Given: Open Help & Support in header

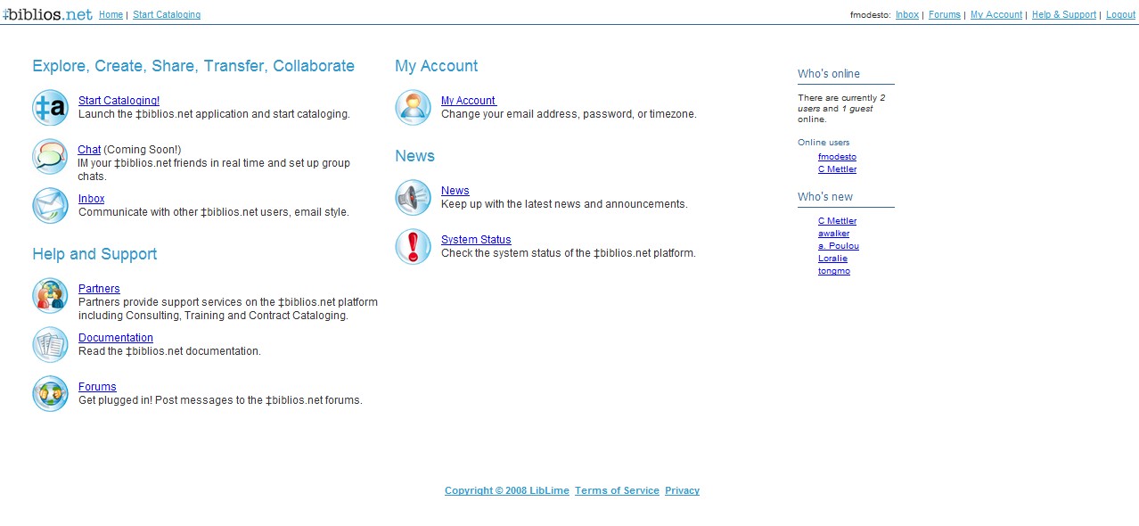Looking at the screenshot, I should coord(1063,15).
